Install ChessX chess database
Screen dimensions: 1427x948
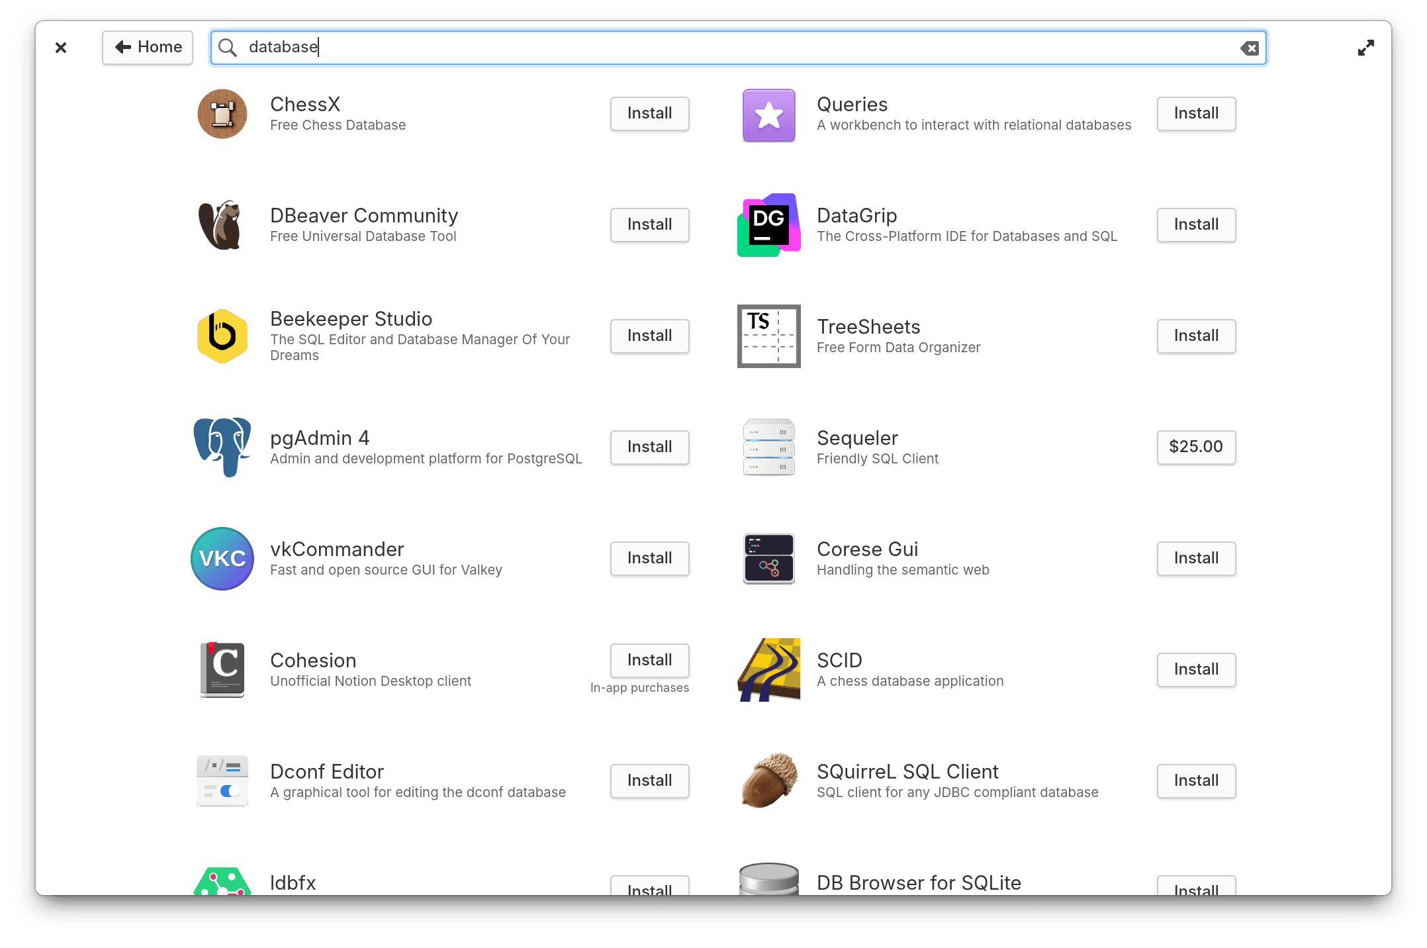tap(649, 113)
